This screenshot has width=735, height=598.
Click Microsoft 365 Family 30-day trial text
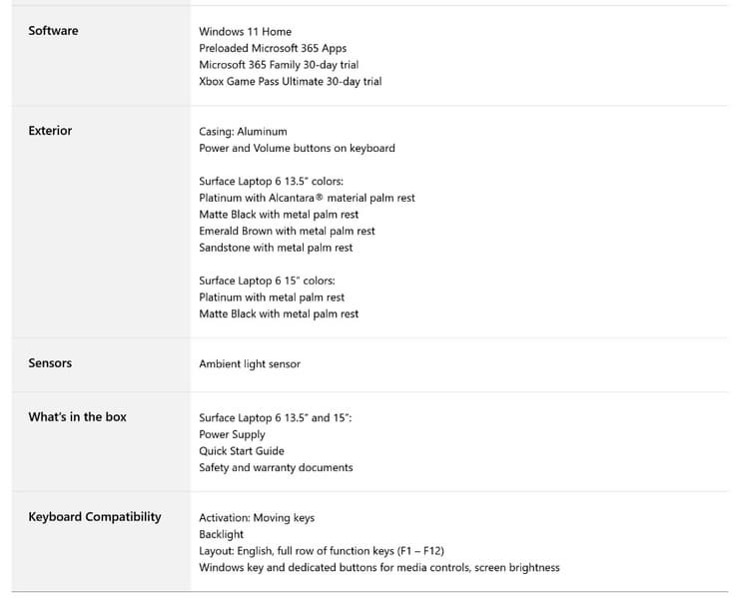click(x=278, y=65)
